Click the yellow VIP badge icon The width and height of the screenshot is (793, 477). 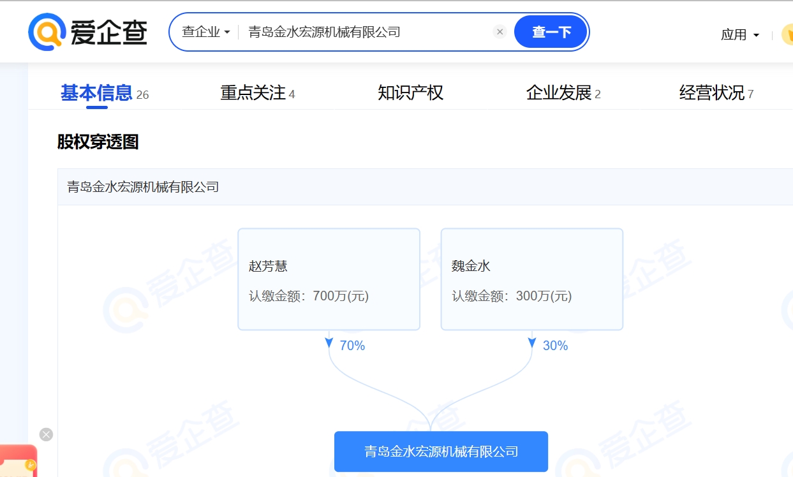click(788, 34)
